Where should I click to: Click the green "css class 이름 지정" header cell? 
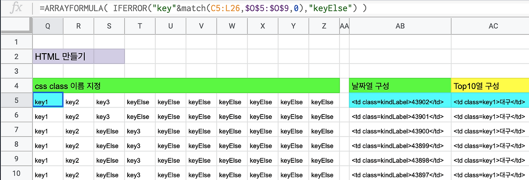point(186,86)
